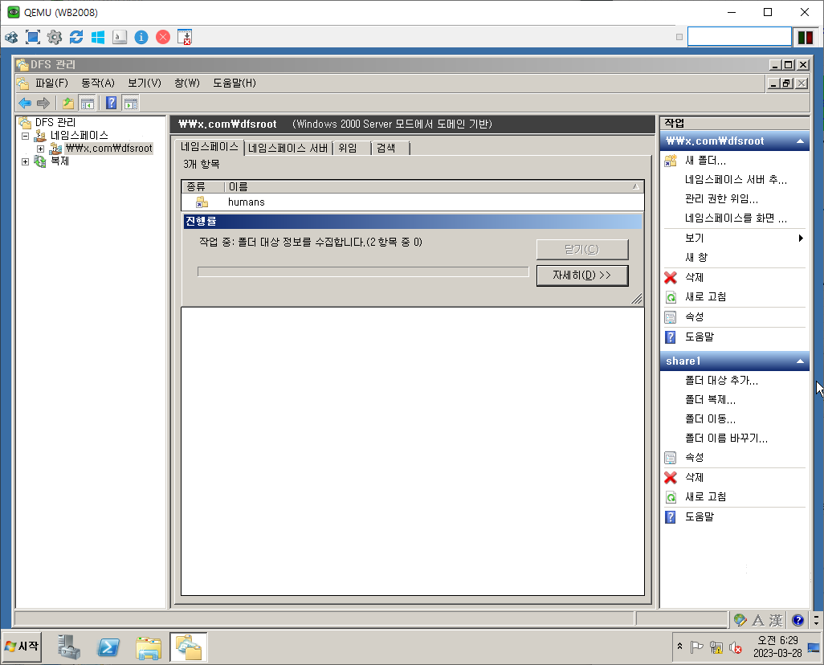The height and width of the screenshot is (665, 824).
Task: Click the QEMU top-right text input field
Action: click(740, 37)
